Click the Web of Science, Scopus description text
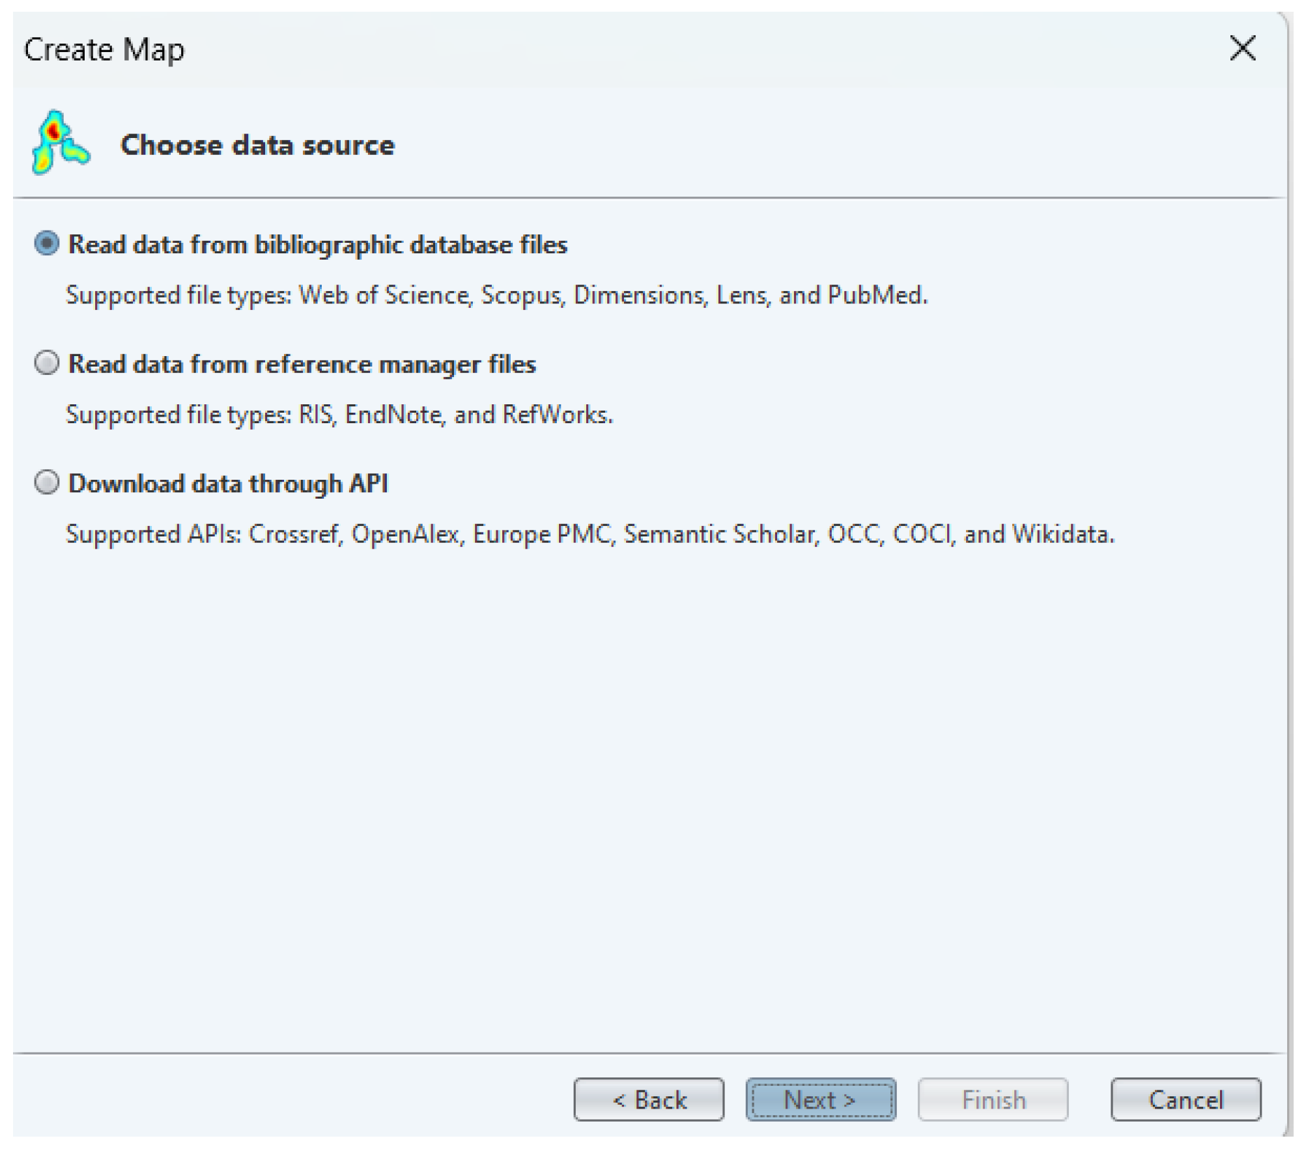Image resolution: width=1306 pixels, height=1149 pixels. [495, 296]
